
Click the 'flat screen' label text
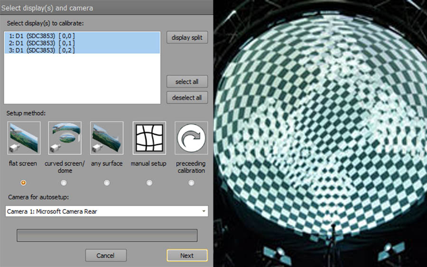point(23,163)
